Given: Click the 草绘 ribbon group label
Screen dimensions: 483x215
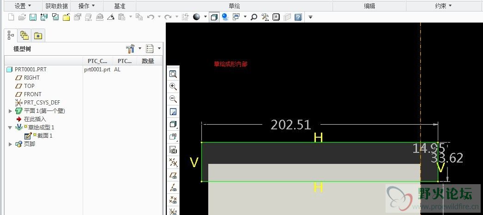Looking at the screenshot, I should (234, 6).
